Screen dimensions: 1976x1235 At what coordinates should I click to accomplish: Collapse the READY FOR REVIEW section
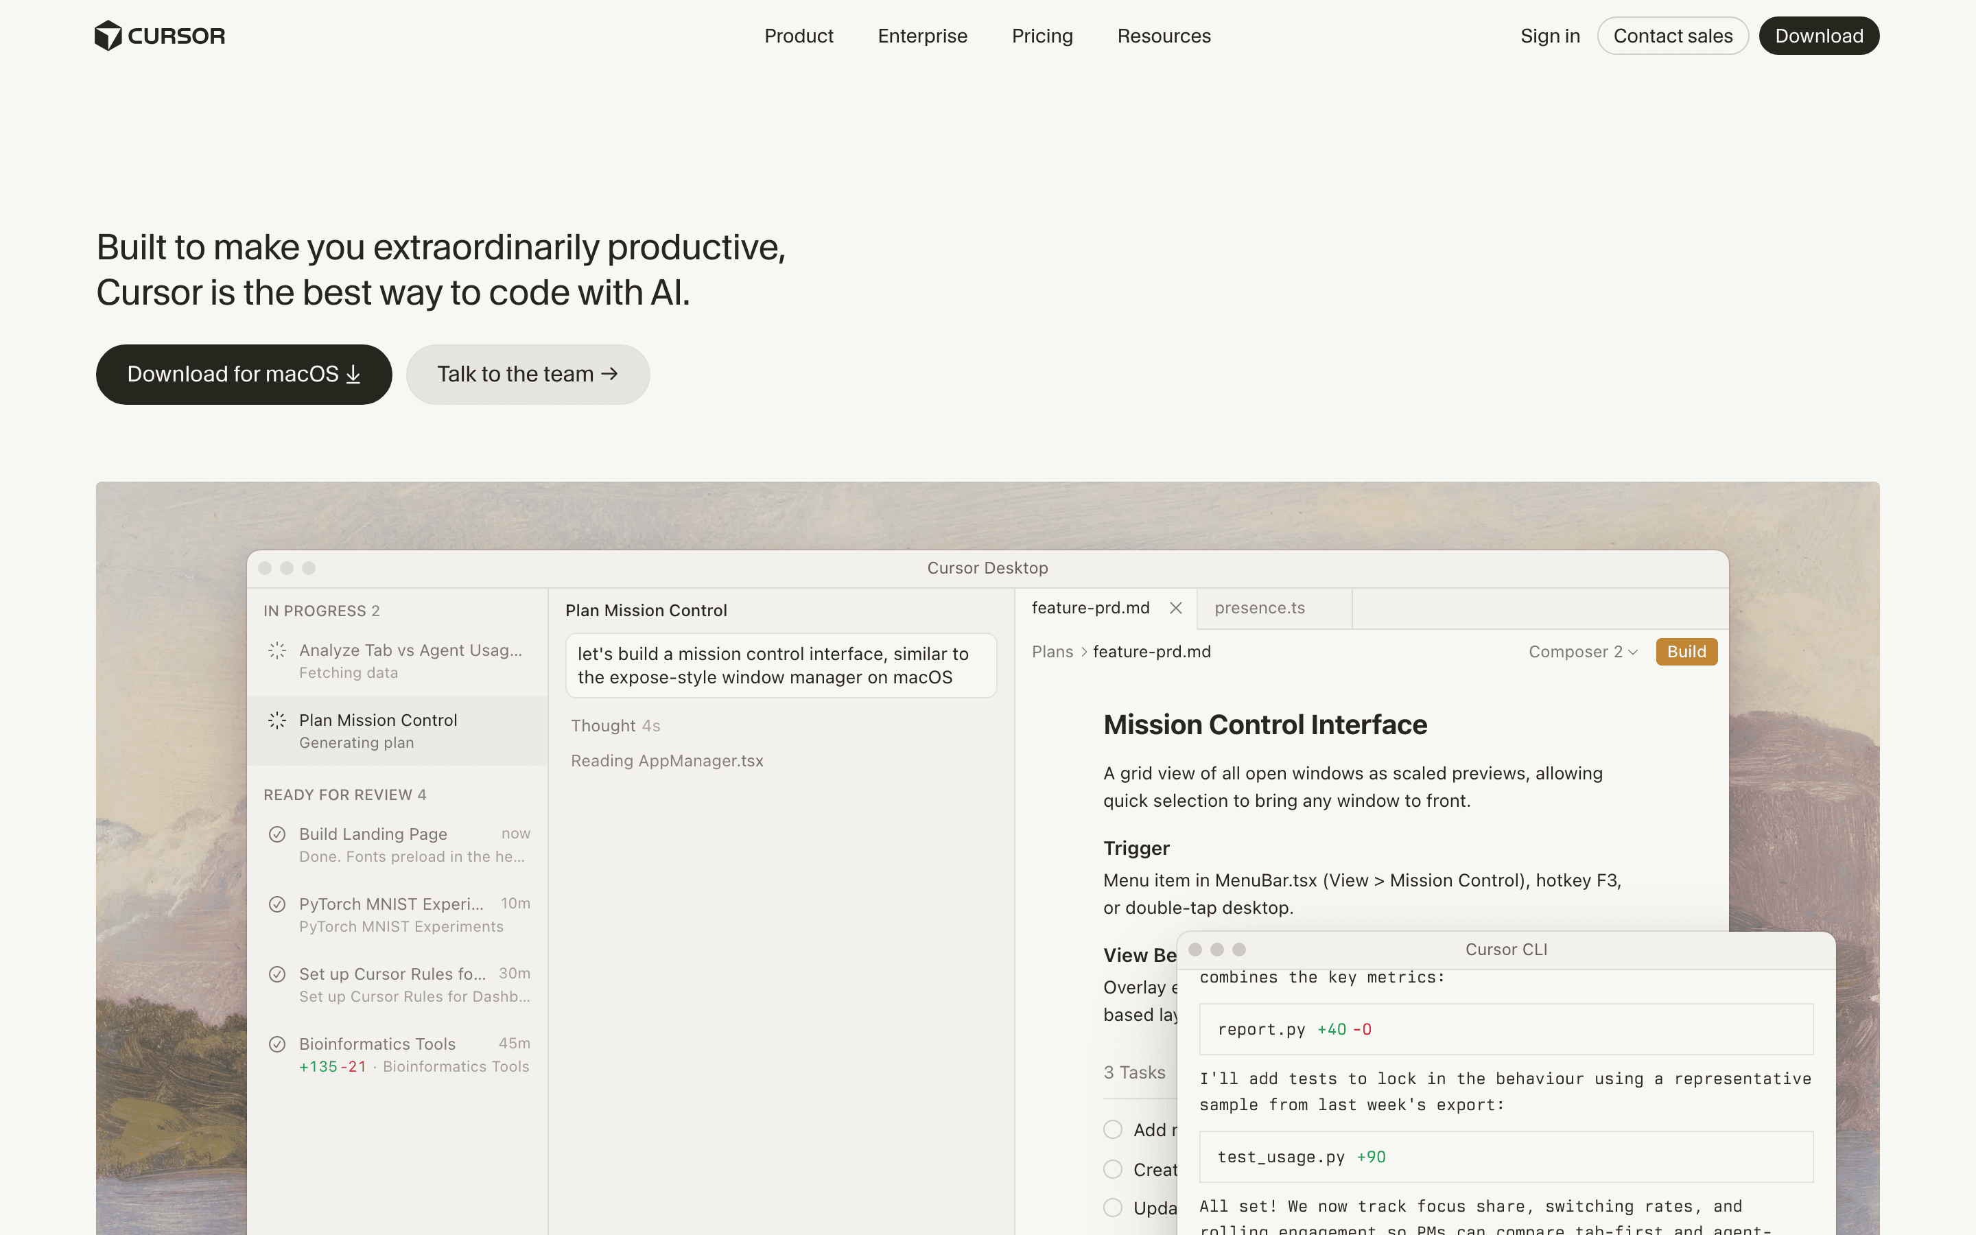[x=344, y=794]
